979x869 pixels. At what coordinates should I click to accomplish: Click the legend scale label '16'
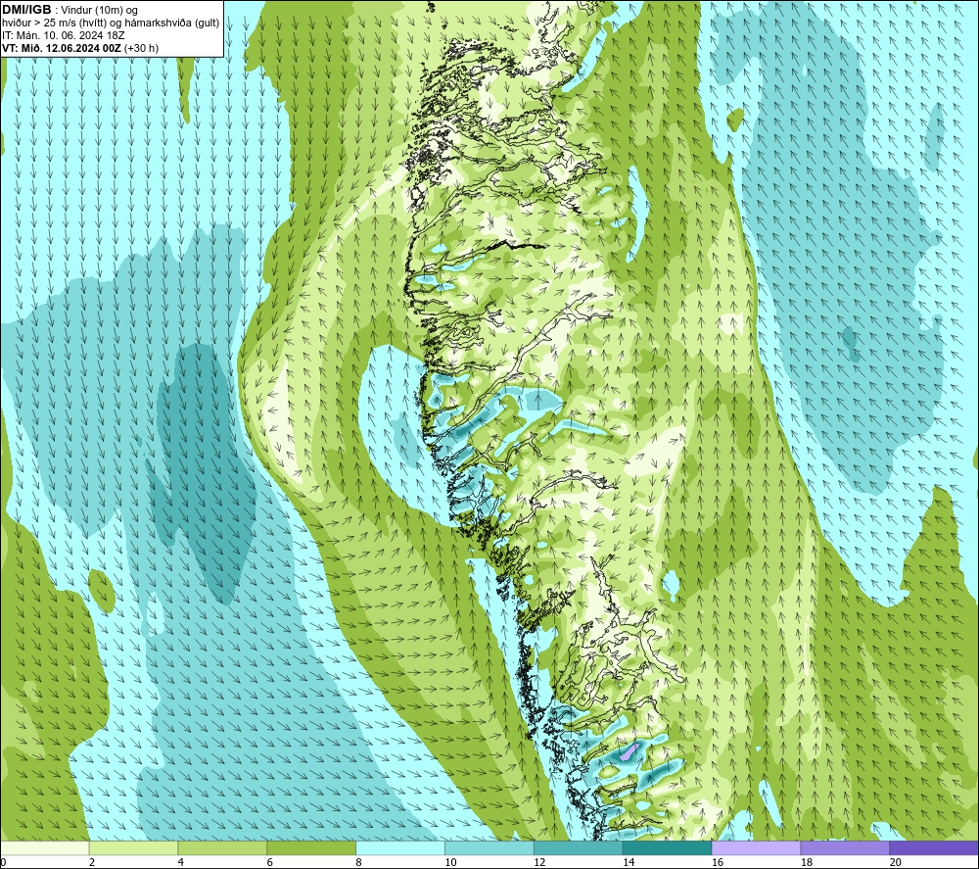click(x=718, y=862)
